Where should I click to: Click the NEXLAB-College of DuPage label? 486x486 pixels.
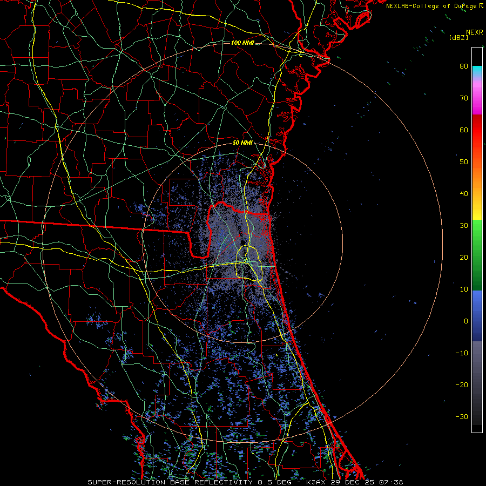pyautogui.click(x=431, y=6)
